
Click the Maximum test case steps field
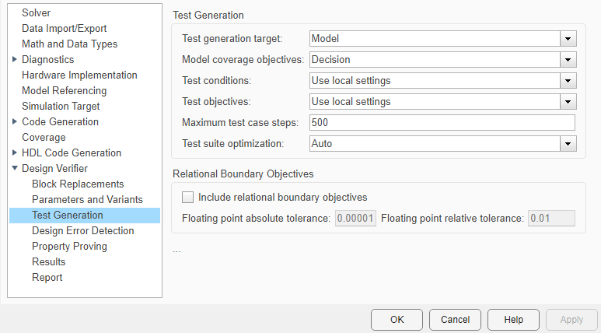(x=441, y=122)
